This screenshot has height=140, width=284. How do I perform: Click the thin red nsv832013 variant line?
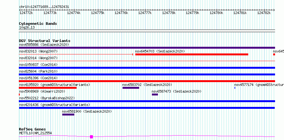coord(76,54)
